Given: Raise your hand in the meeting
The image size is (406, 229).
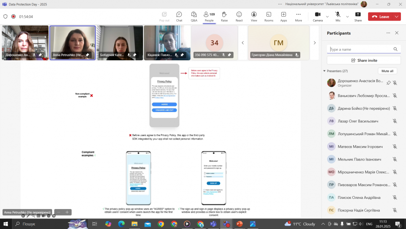Looking at the screenshot, I should tap(224, 16).
